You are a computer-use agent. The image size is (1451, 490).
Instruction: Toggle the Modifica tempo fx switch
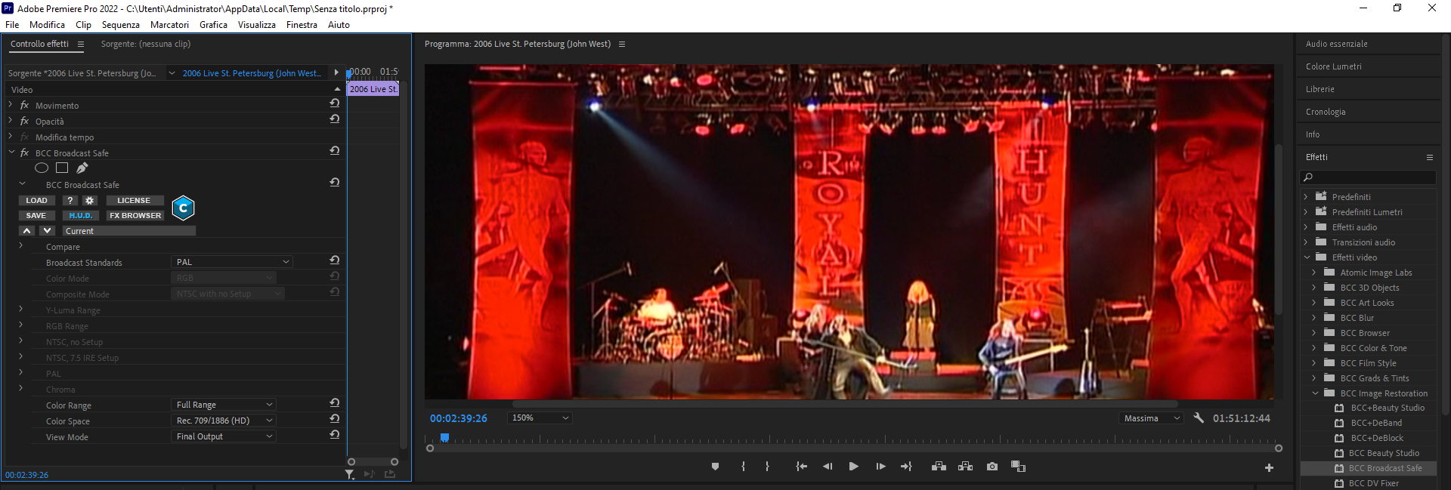point(24,137)
